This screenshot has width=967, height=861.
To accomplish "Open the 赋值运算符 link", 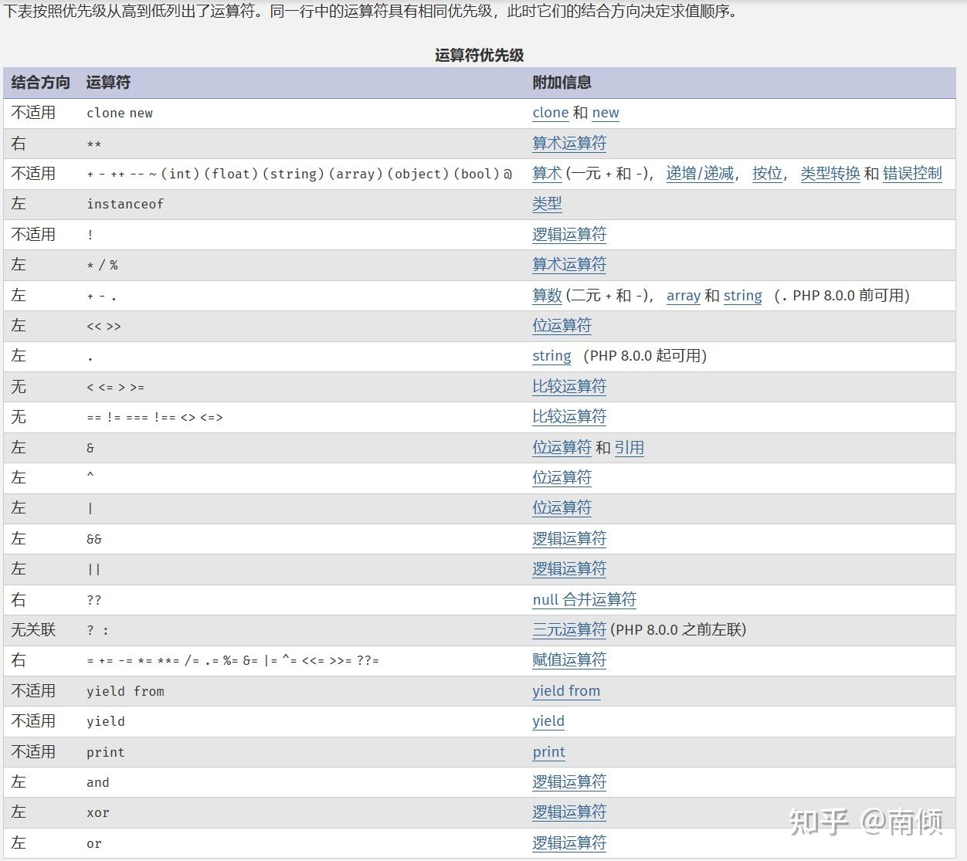I will click(569, 660).
